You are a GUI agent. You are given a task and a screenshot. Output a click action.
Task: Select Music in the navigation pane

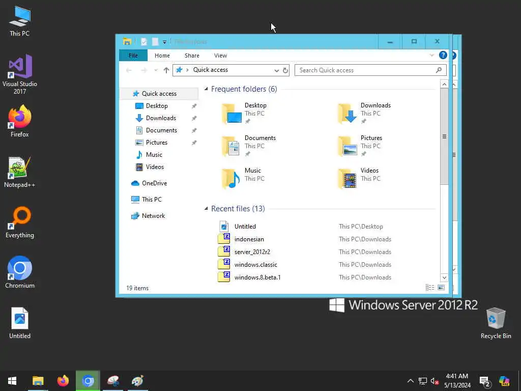point(154,155)
